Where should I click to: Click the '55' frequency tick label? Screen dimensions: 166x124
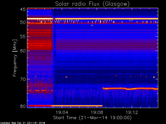click(23, 37)
